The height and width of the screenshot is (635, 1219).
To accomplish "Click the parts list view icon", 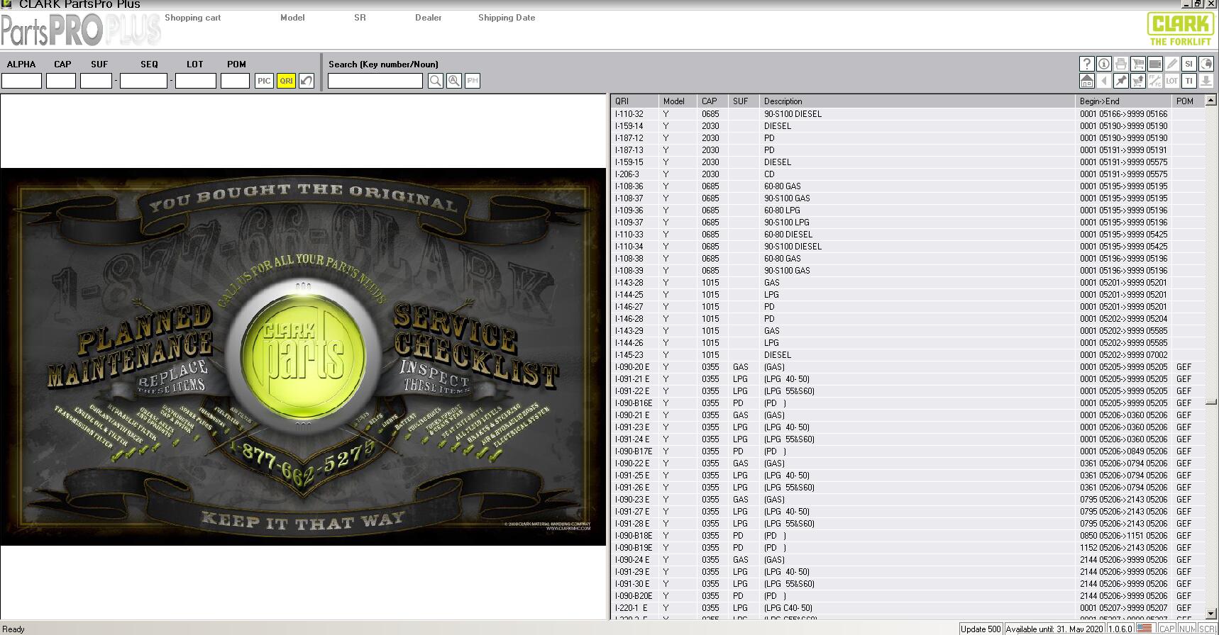I will 1154,64.
